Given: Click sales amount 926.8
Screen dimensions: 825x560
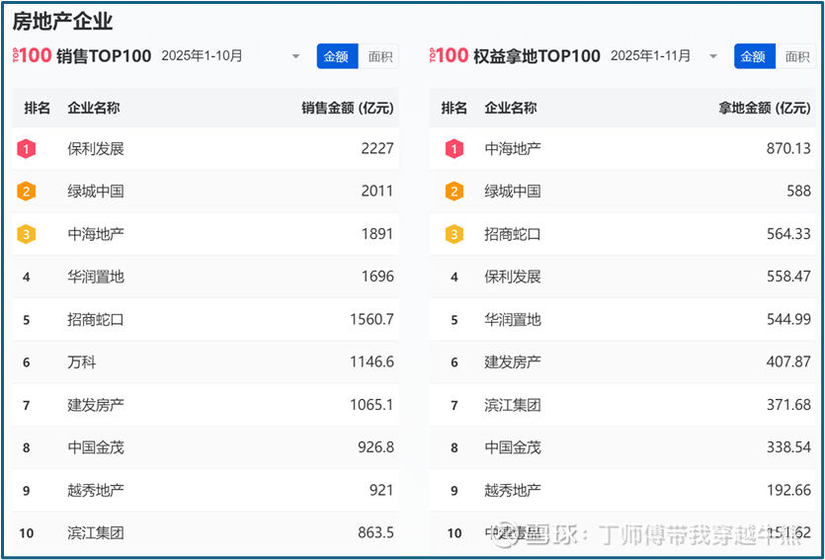Looking at the screenshot, I should 375,447.
